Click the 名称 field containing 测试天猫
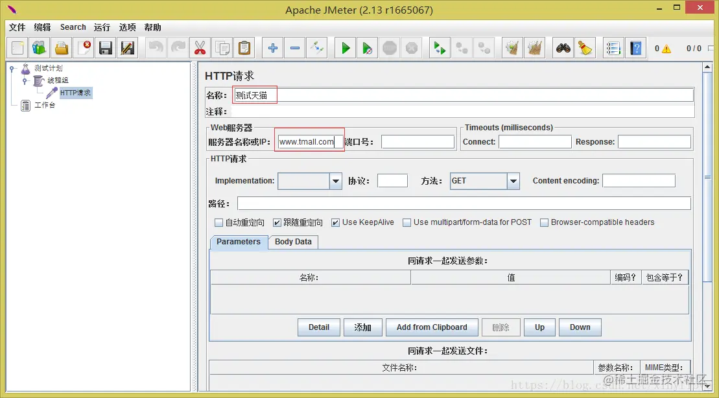The width and height of the screenshot is (719, 398). 463,95
